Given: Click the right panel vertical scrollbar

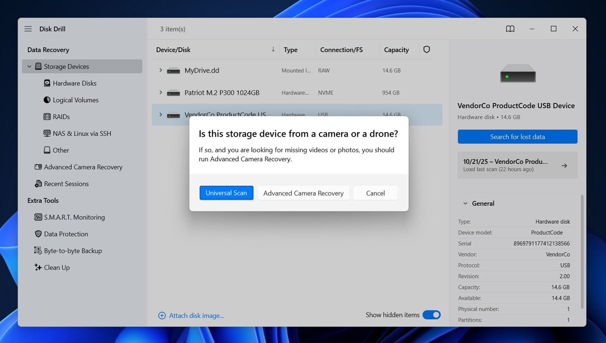Looking at the screenshot, I should (x=582, y=251).
